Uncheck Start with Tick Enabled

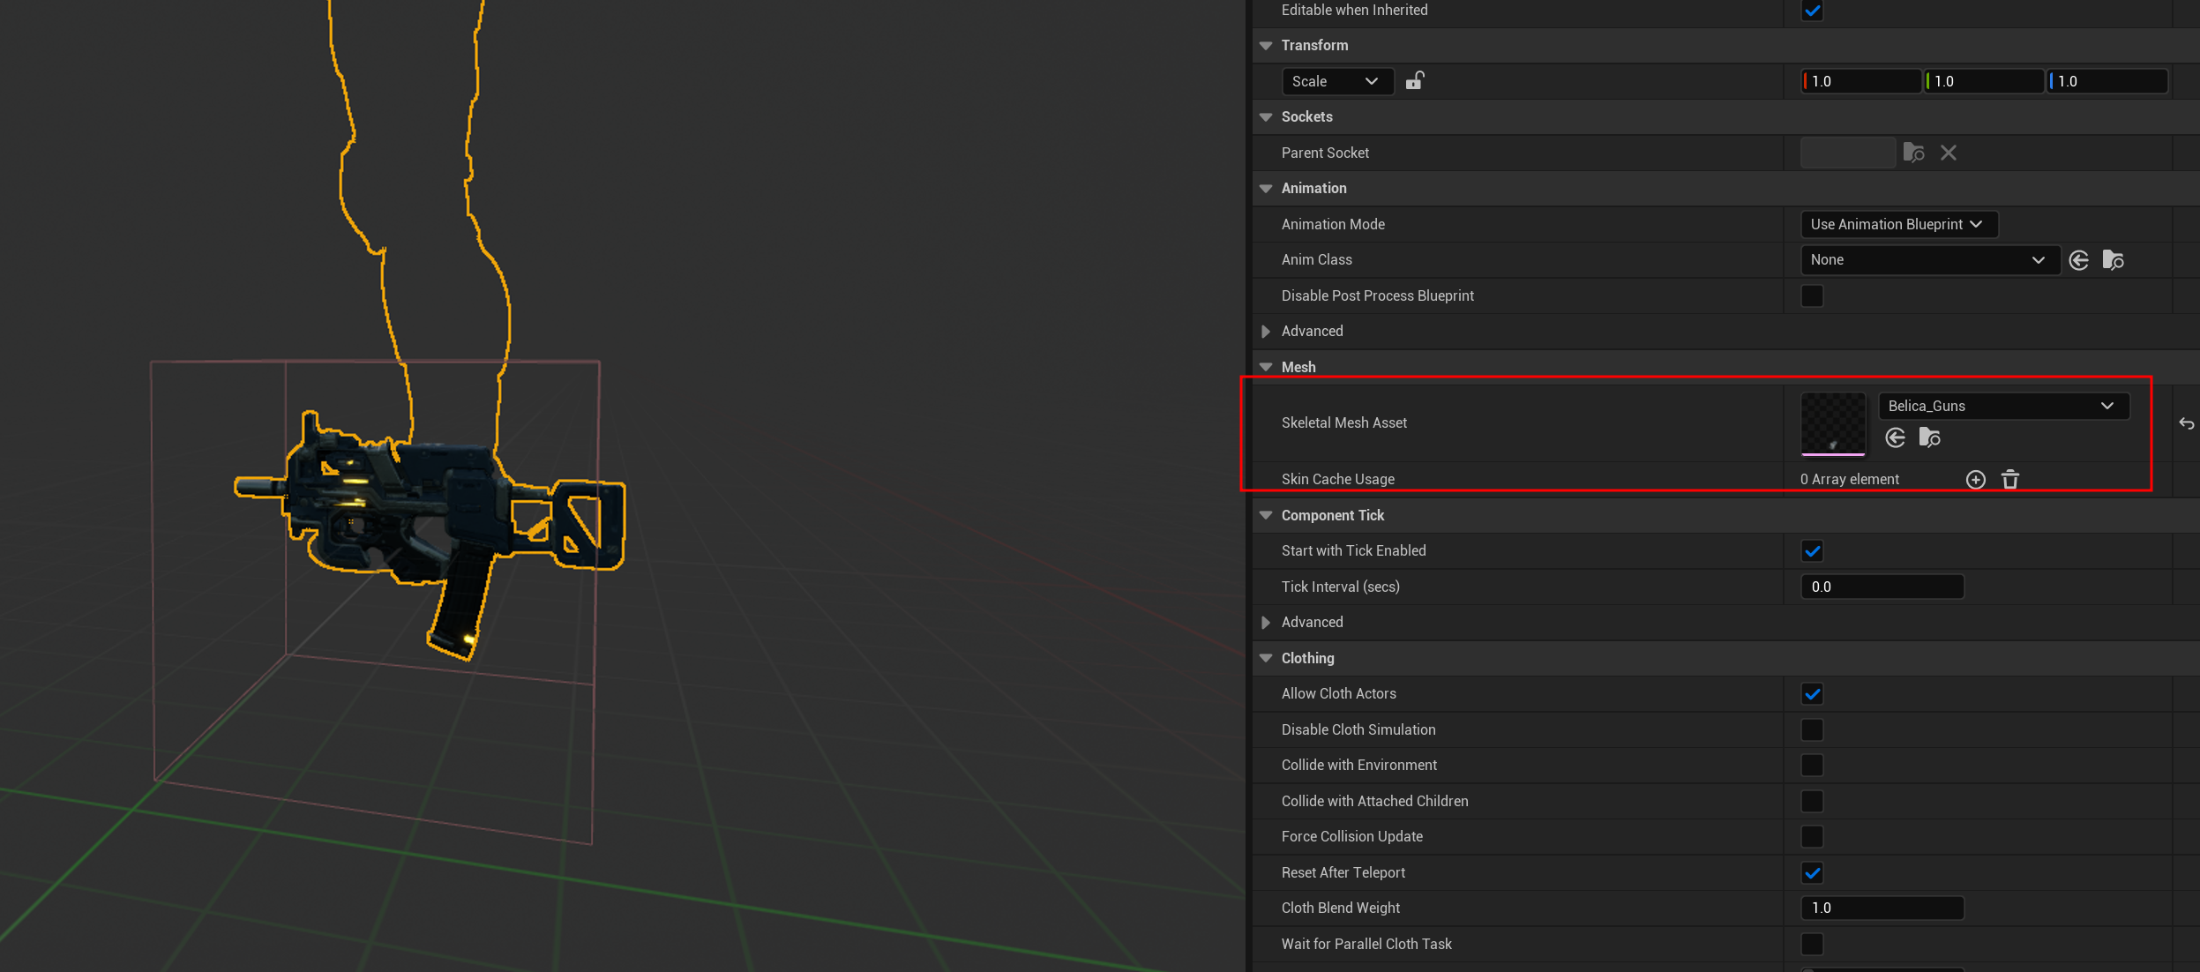click(1812, 551)
